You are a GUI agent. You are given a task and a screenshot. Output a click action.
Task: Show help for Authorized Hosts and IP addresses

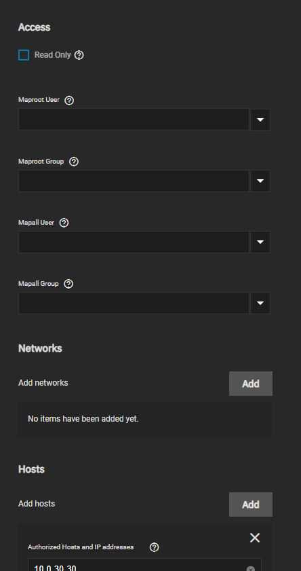154,547
